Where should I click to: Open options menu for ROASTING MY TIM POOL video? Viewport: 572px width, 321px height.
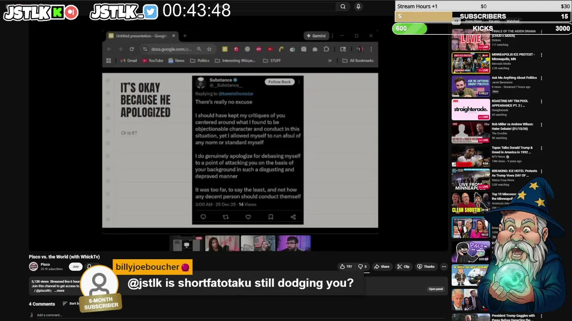click(541, 102)
